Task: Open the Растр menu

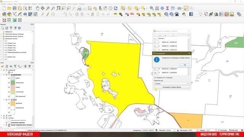Action: 47,4
